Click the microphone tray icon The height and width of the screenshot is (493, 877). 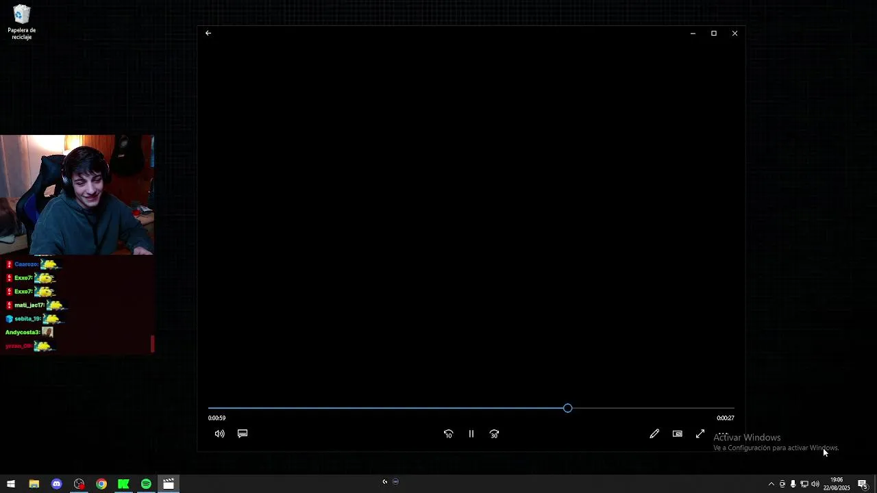[793, 484]
